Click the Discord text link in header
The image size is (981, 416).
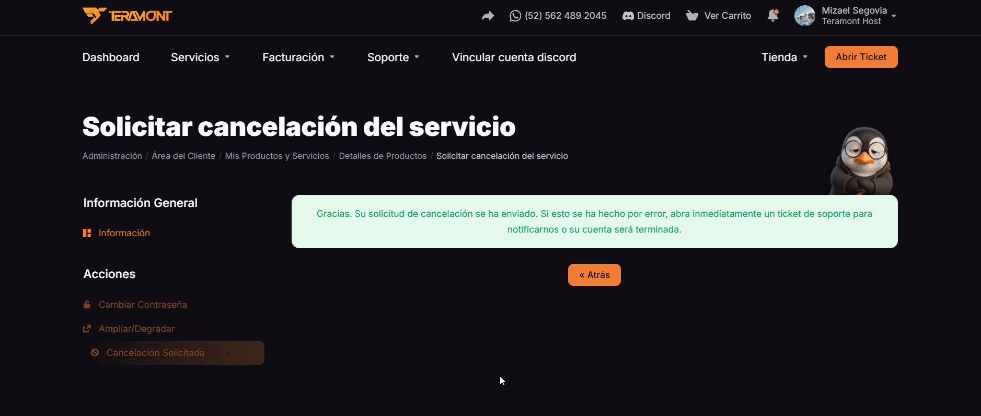click(654, 16)
